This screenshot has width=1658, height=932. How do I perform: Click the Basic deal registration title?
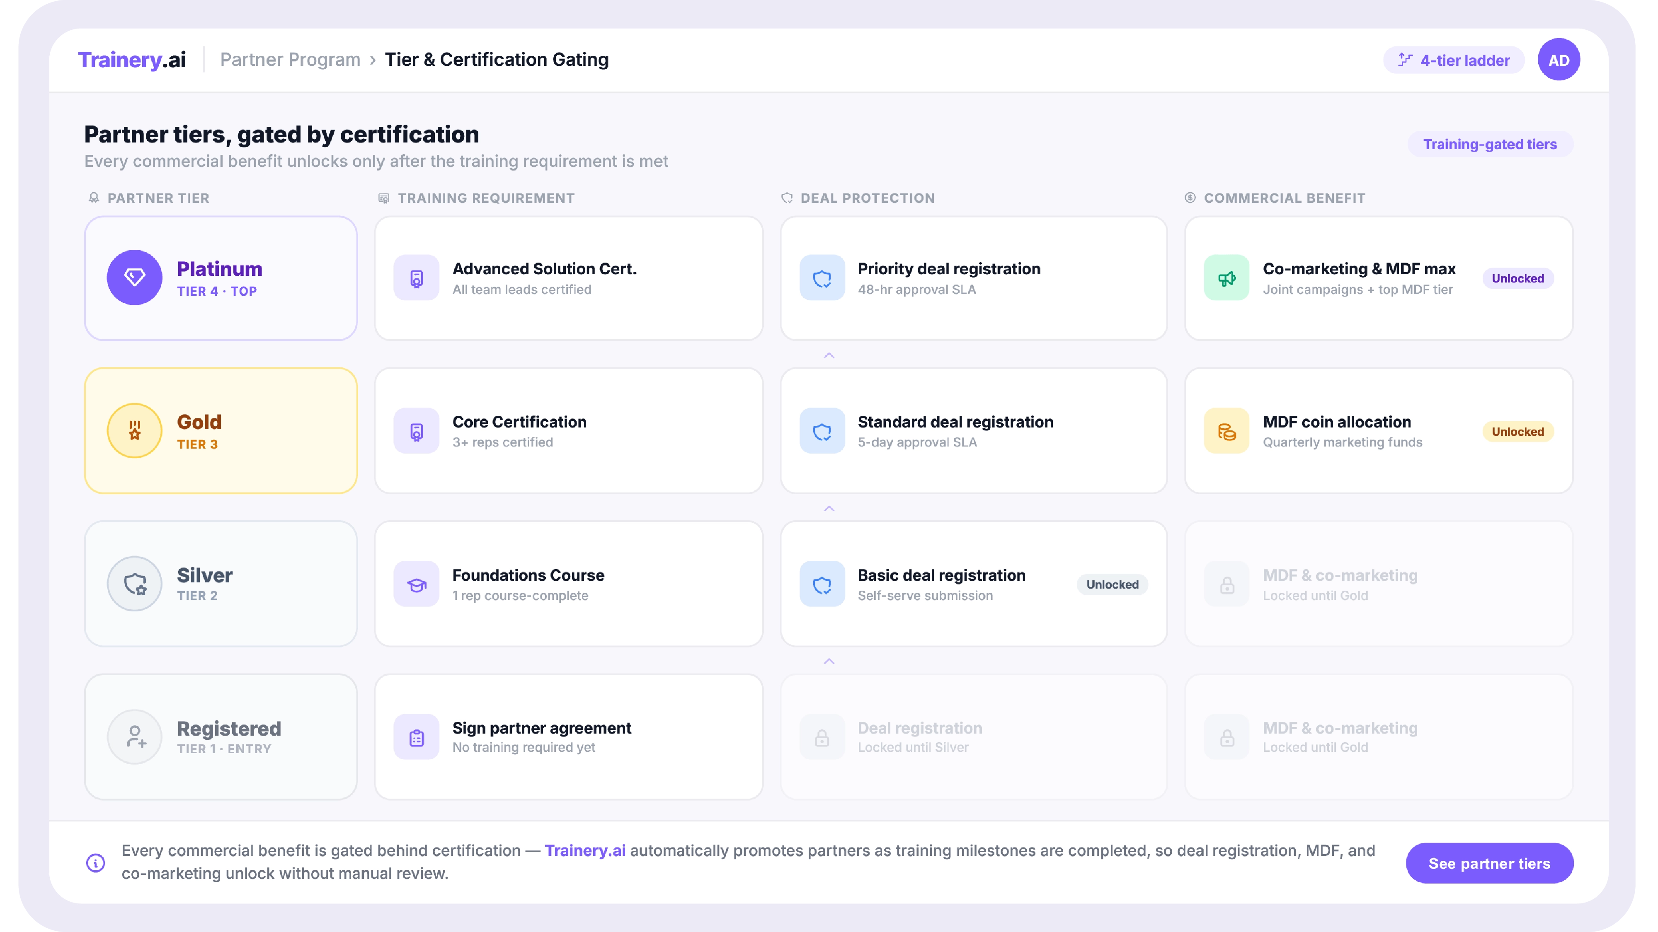tap(942, 575)
